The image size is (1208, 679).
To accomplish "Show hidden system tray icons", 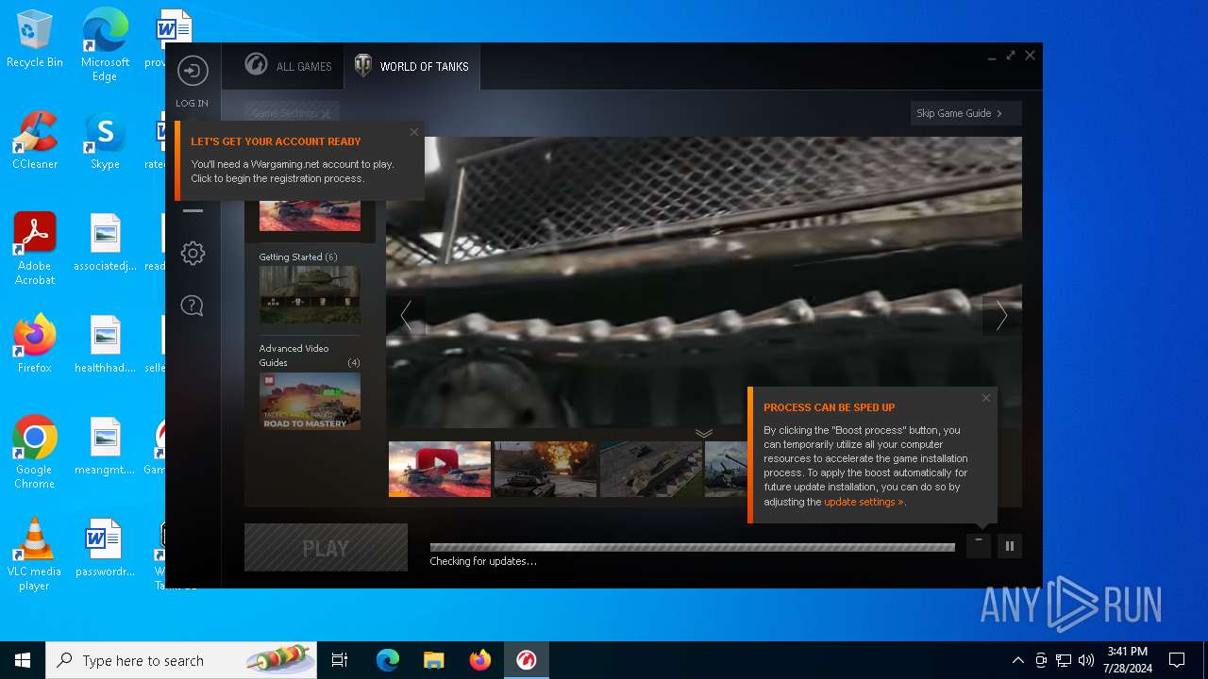I will (1017, 660).
